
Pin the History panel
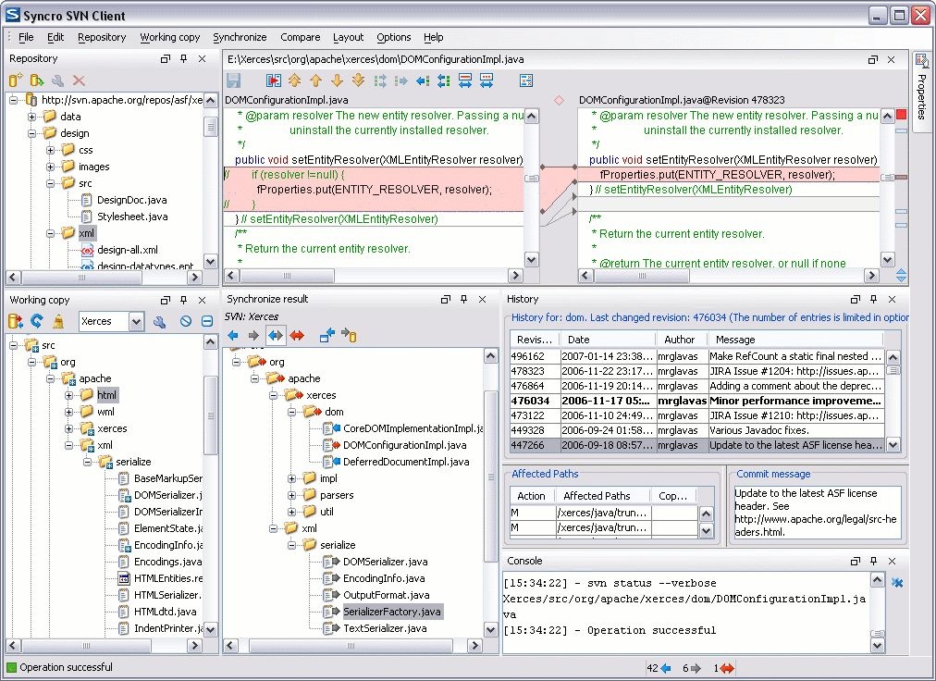(x=871, y=300)
